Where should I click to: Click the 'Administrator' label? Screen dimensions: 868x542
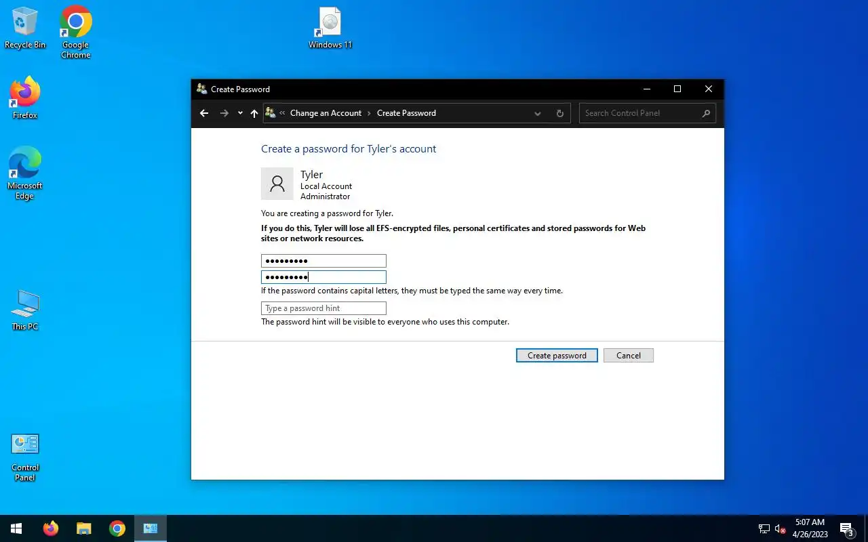click(x=325, y=196)
